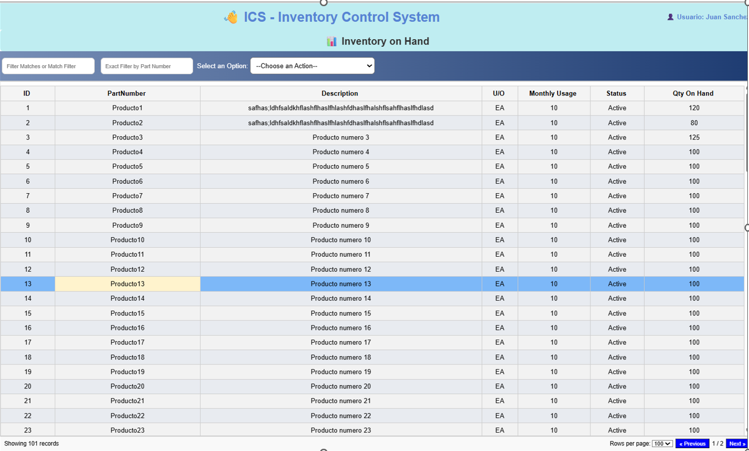Click the waving hand icon beside ICS title
The height and width of the screenshot is (451, 749).
pos(231,18)
